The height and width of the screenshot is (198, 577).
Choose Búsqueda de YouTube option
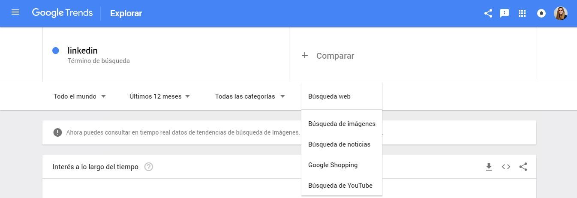[x=340, y=186]
